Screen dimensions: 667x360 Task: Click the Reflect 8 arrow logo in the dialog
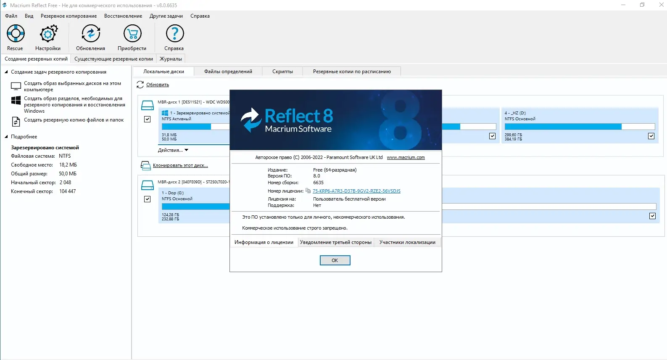point(251,120)
